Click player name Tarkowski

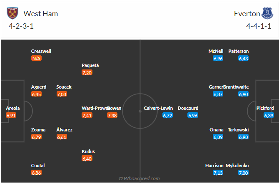click(x=238, y=130)
